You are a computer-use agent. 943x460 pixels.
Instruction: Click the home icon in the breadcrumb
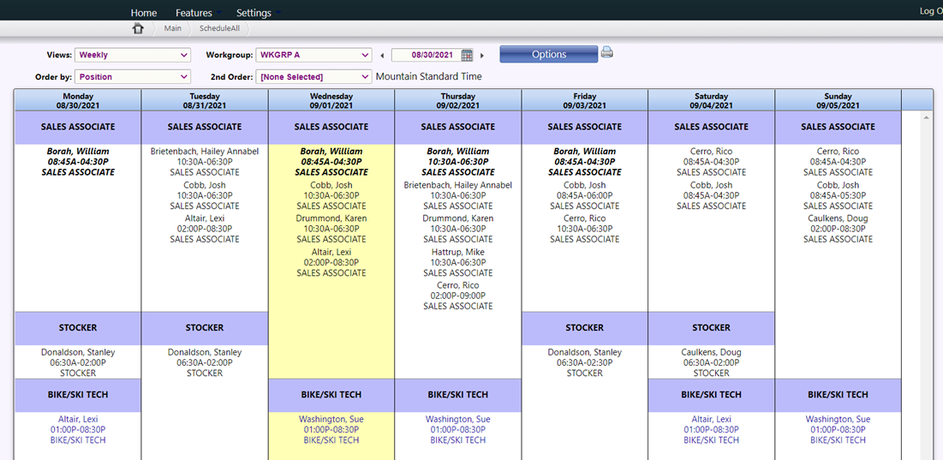point(138,28)
